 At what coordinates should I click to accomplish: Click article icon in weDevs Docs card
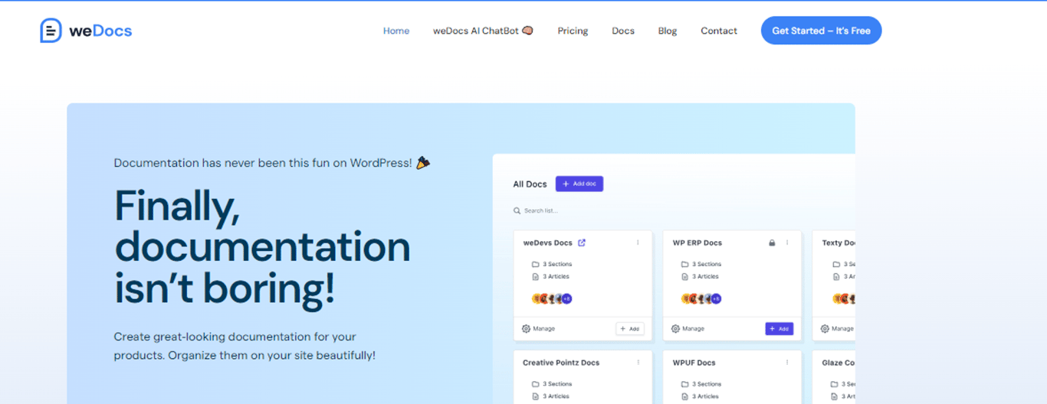tap(536, 276)
